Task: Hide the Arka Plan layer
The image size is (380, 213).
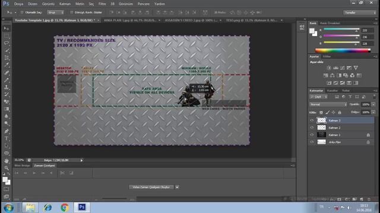Action: (312, 142)
